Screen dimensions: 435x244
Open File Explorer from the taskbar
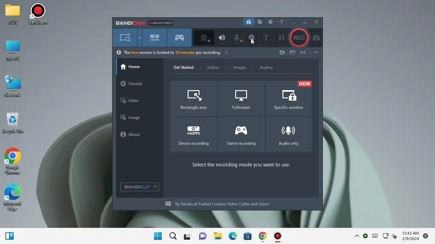coord(217,236)
